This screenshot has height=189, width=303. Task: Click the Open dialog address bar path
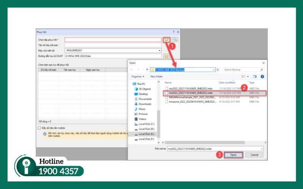(x=170, y=70)
